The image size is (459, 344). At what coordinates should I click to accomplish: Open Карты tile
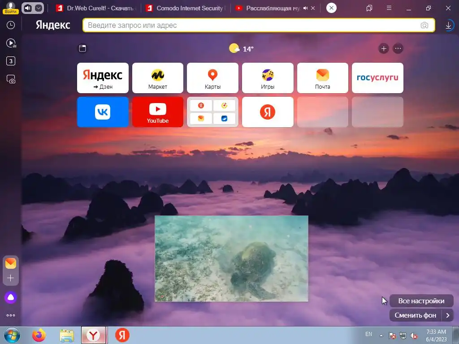point(213,78)
